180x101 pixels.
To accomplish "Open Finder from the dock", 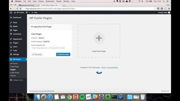I will (37, 97).
